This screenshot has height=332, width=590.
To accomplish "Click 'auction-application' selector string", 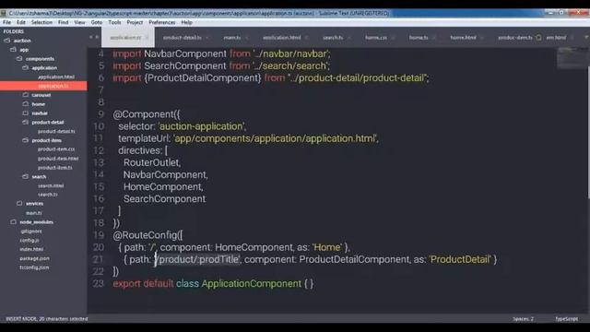I will click(x=201, y=126).
